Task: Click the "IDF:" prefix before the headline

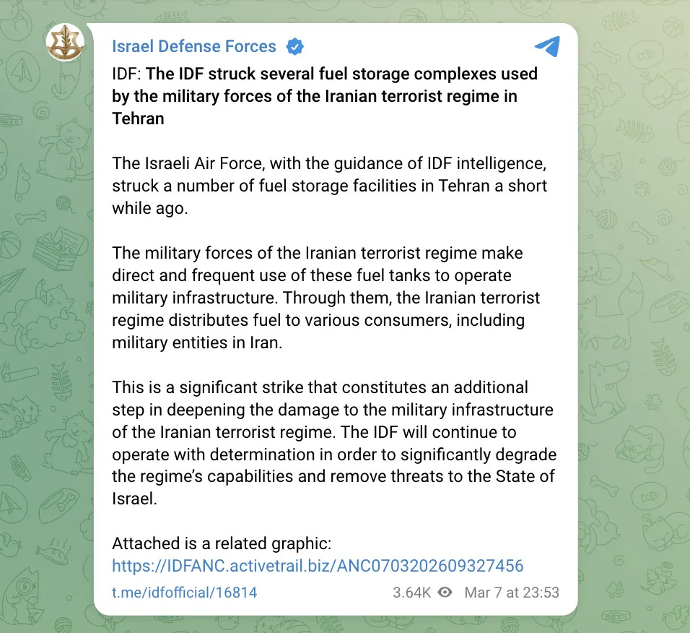Action: pyautogui.click(x=127, y=74)
